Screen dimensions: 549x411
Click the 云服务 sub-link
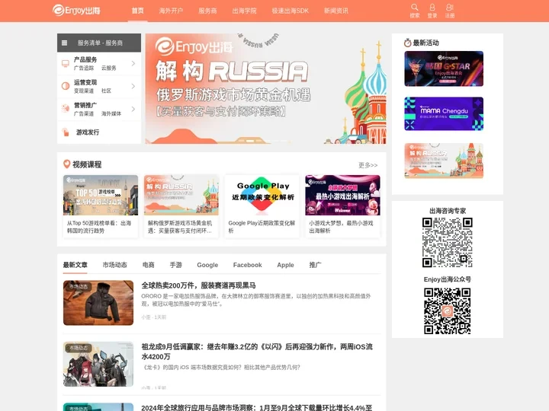tap(108, 68)
